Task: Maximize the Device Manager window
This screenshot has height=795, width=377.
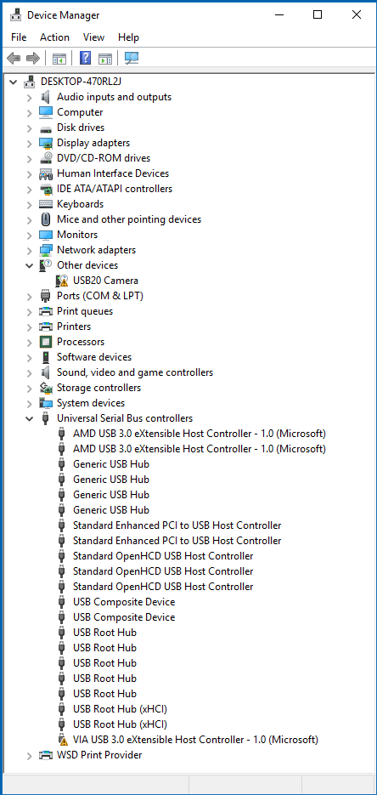Action: pos(318,14)
